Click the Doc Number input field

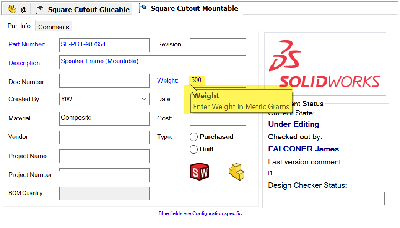point(104,81)
